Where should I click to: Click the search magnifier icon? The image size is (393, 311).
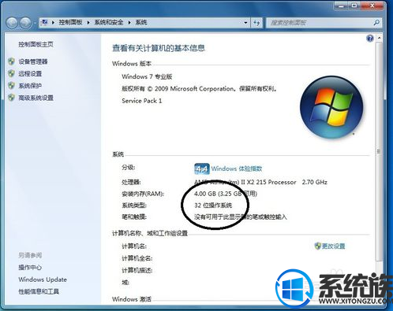[x=376, y=23]
